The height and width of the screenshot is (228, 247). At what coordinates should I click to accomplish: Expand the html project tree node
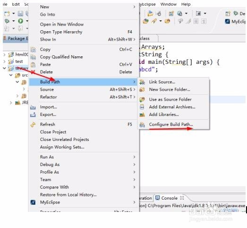pos(4,55)
